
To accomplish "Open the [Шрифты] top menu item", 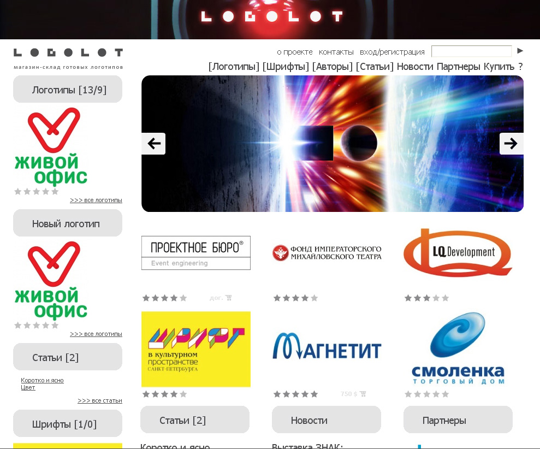I will point(286,67).
